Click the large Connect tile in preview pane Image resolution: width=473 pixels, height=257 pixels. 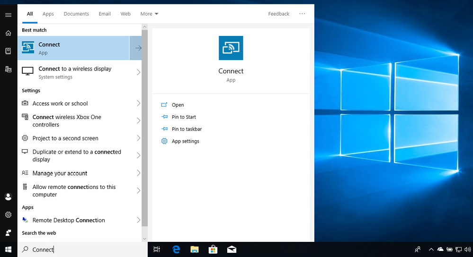pos(231,48)
